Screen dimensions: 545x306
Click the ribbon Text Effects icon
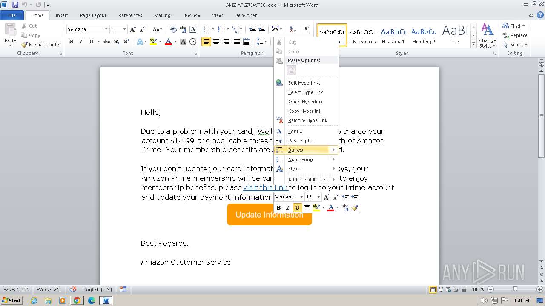pyautogui.click(x=140, y=42)
